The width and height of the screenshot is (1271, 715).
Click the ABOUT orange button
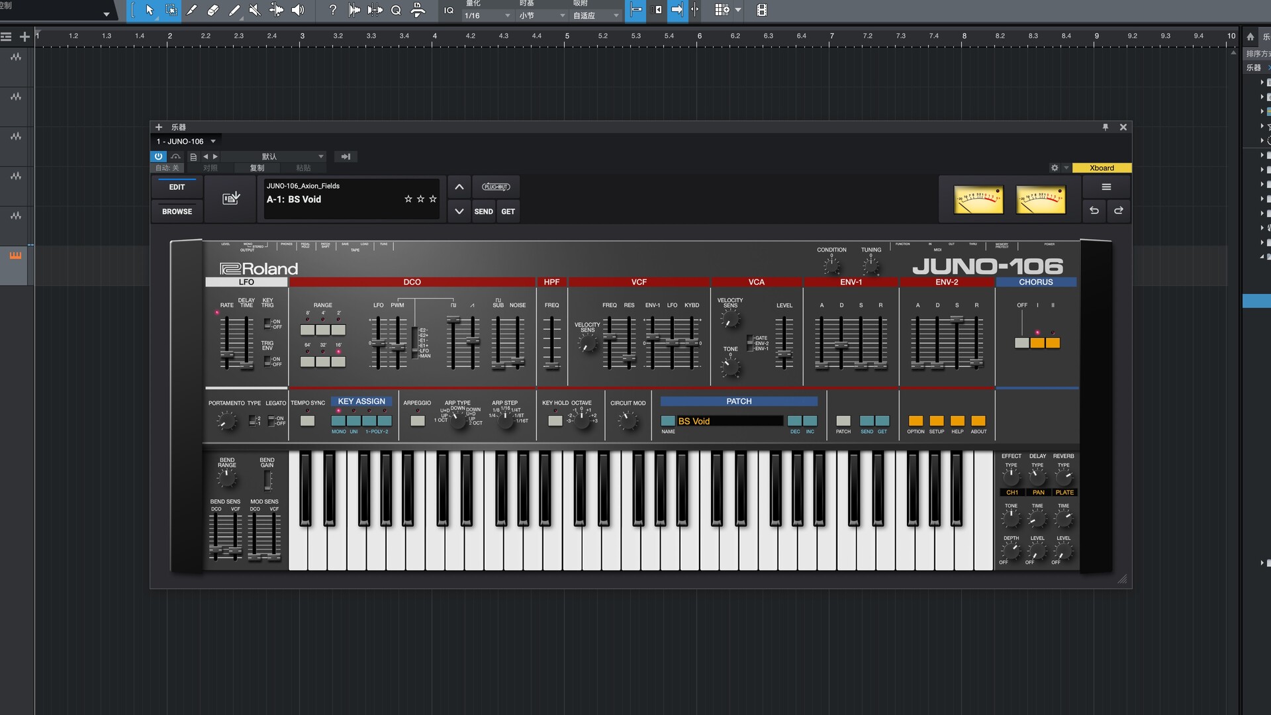(978, 421)
